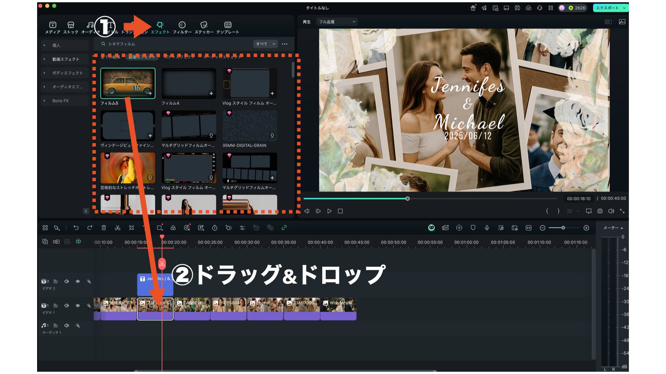This screenshot has height=374, width=666.
Task: Add a marker with shield icon
Action: (473, 228)
